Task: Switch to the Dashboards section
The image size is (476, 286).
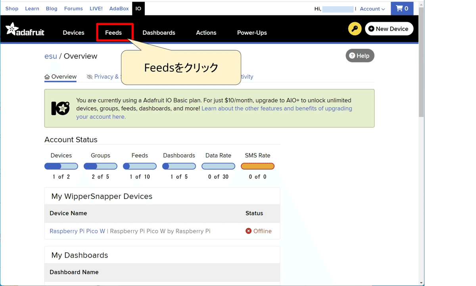Action: click(x=159, y=32)
